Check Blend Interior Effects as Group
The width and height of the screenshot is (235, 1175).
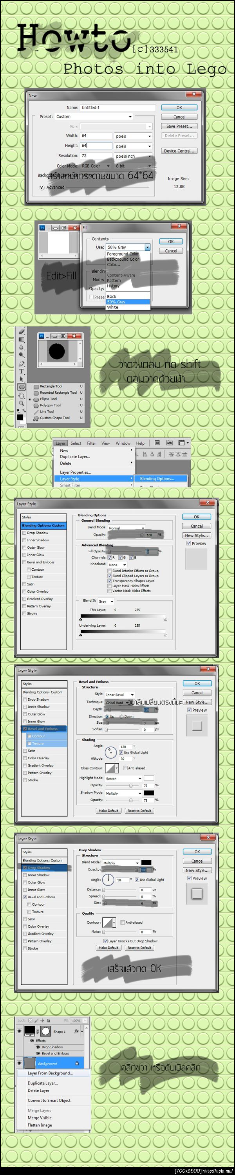110,571
